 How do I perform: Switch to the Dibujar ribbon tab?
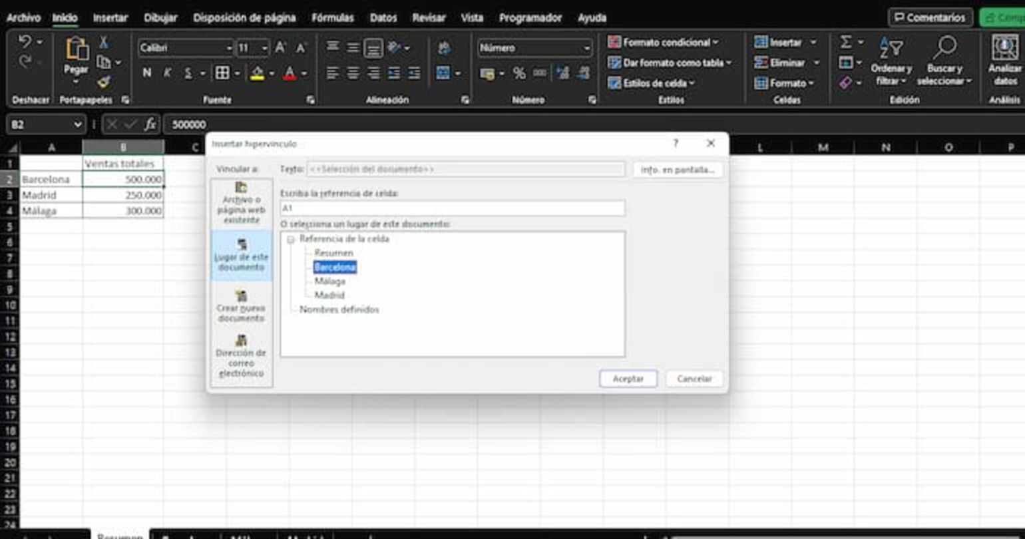160,18
